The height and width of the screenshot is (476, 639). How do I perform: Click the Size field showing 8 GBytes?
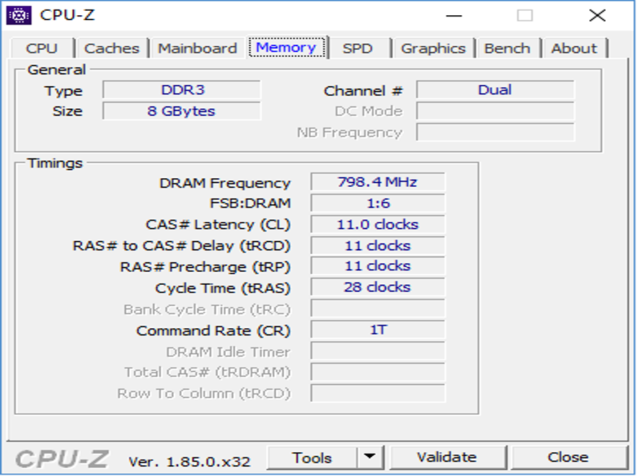182,111
